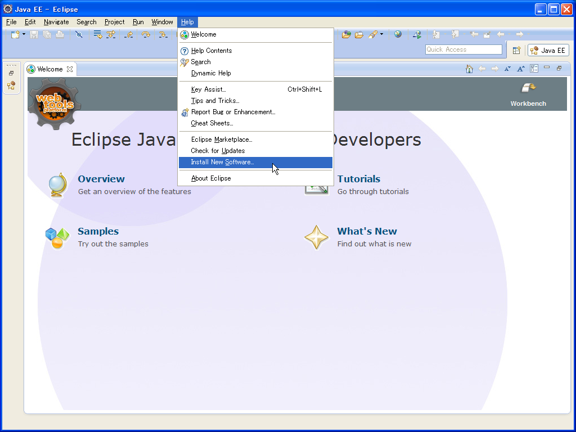Switch to the Welcome tab
576x432 pixels.
pyautogui.click(x=49, y=69)
